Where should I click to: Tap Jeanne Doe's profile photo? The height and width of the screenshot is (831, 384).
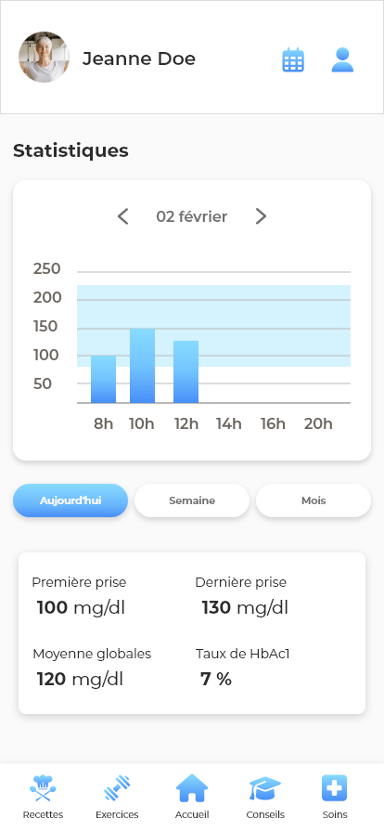(44, 58)
